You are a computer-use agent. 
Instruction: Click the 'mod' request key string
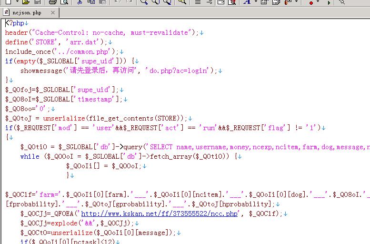tap(64, 128)
